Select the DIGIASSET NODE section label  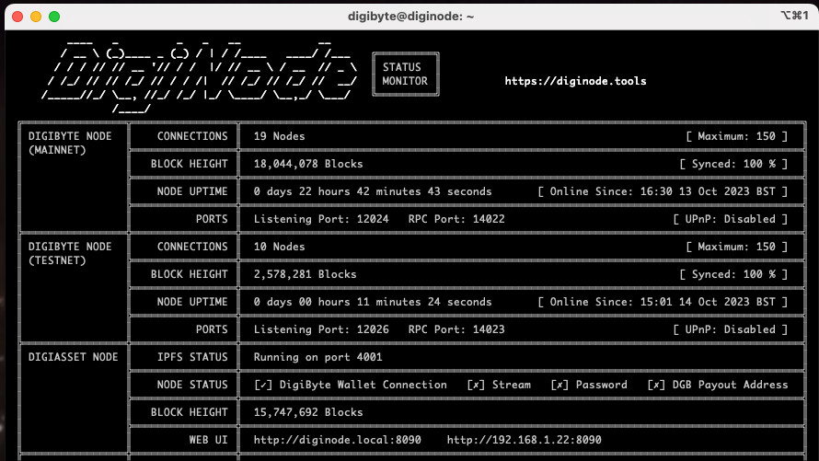[x=73, y=357]
